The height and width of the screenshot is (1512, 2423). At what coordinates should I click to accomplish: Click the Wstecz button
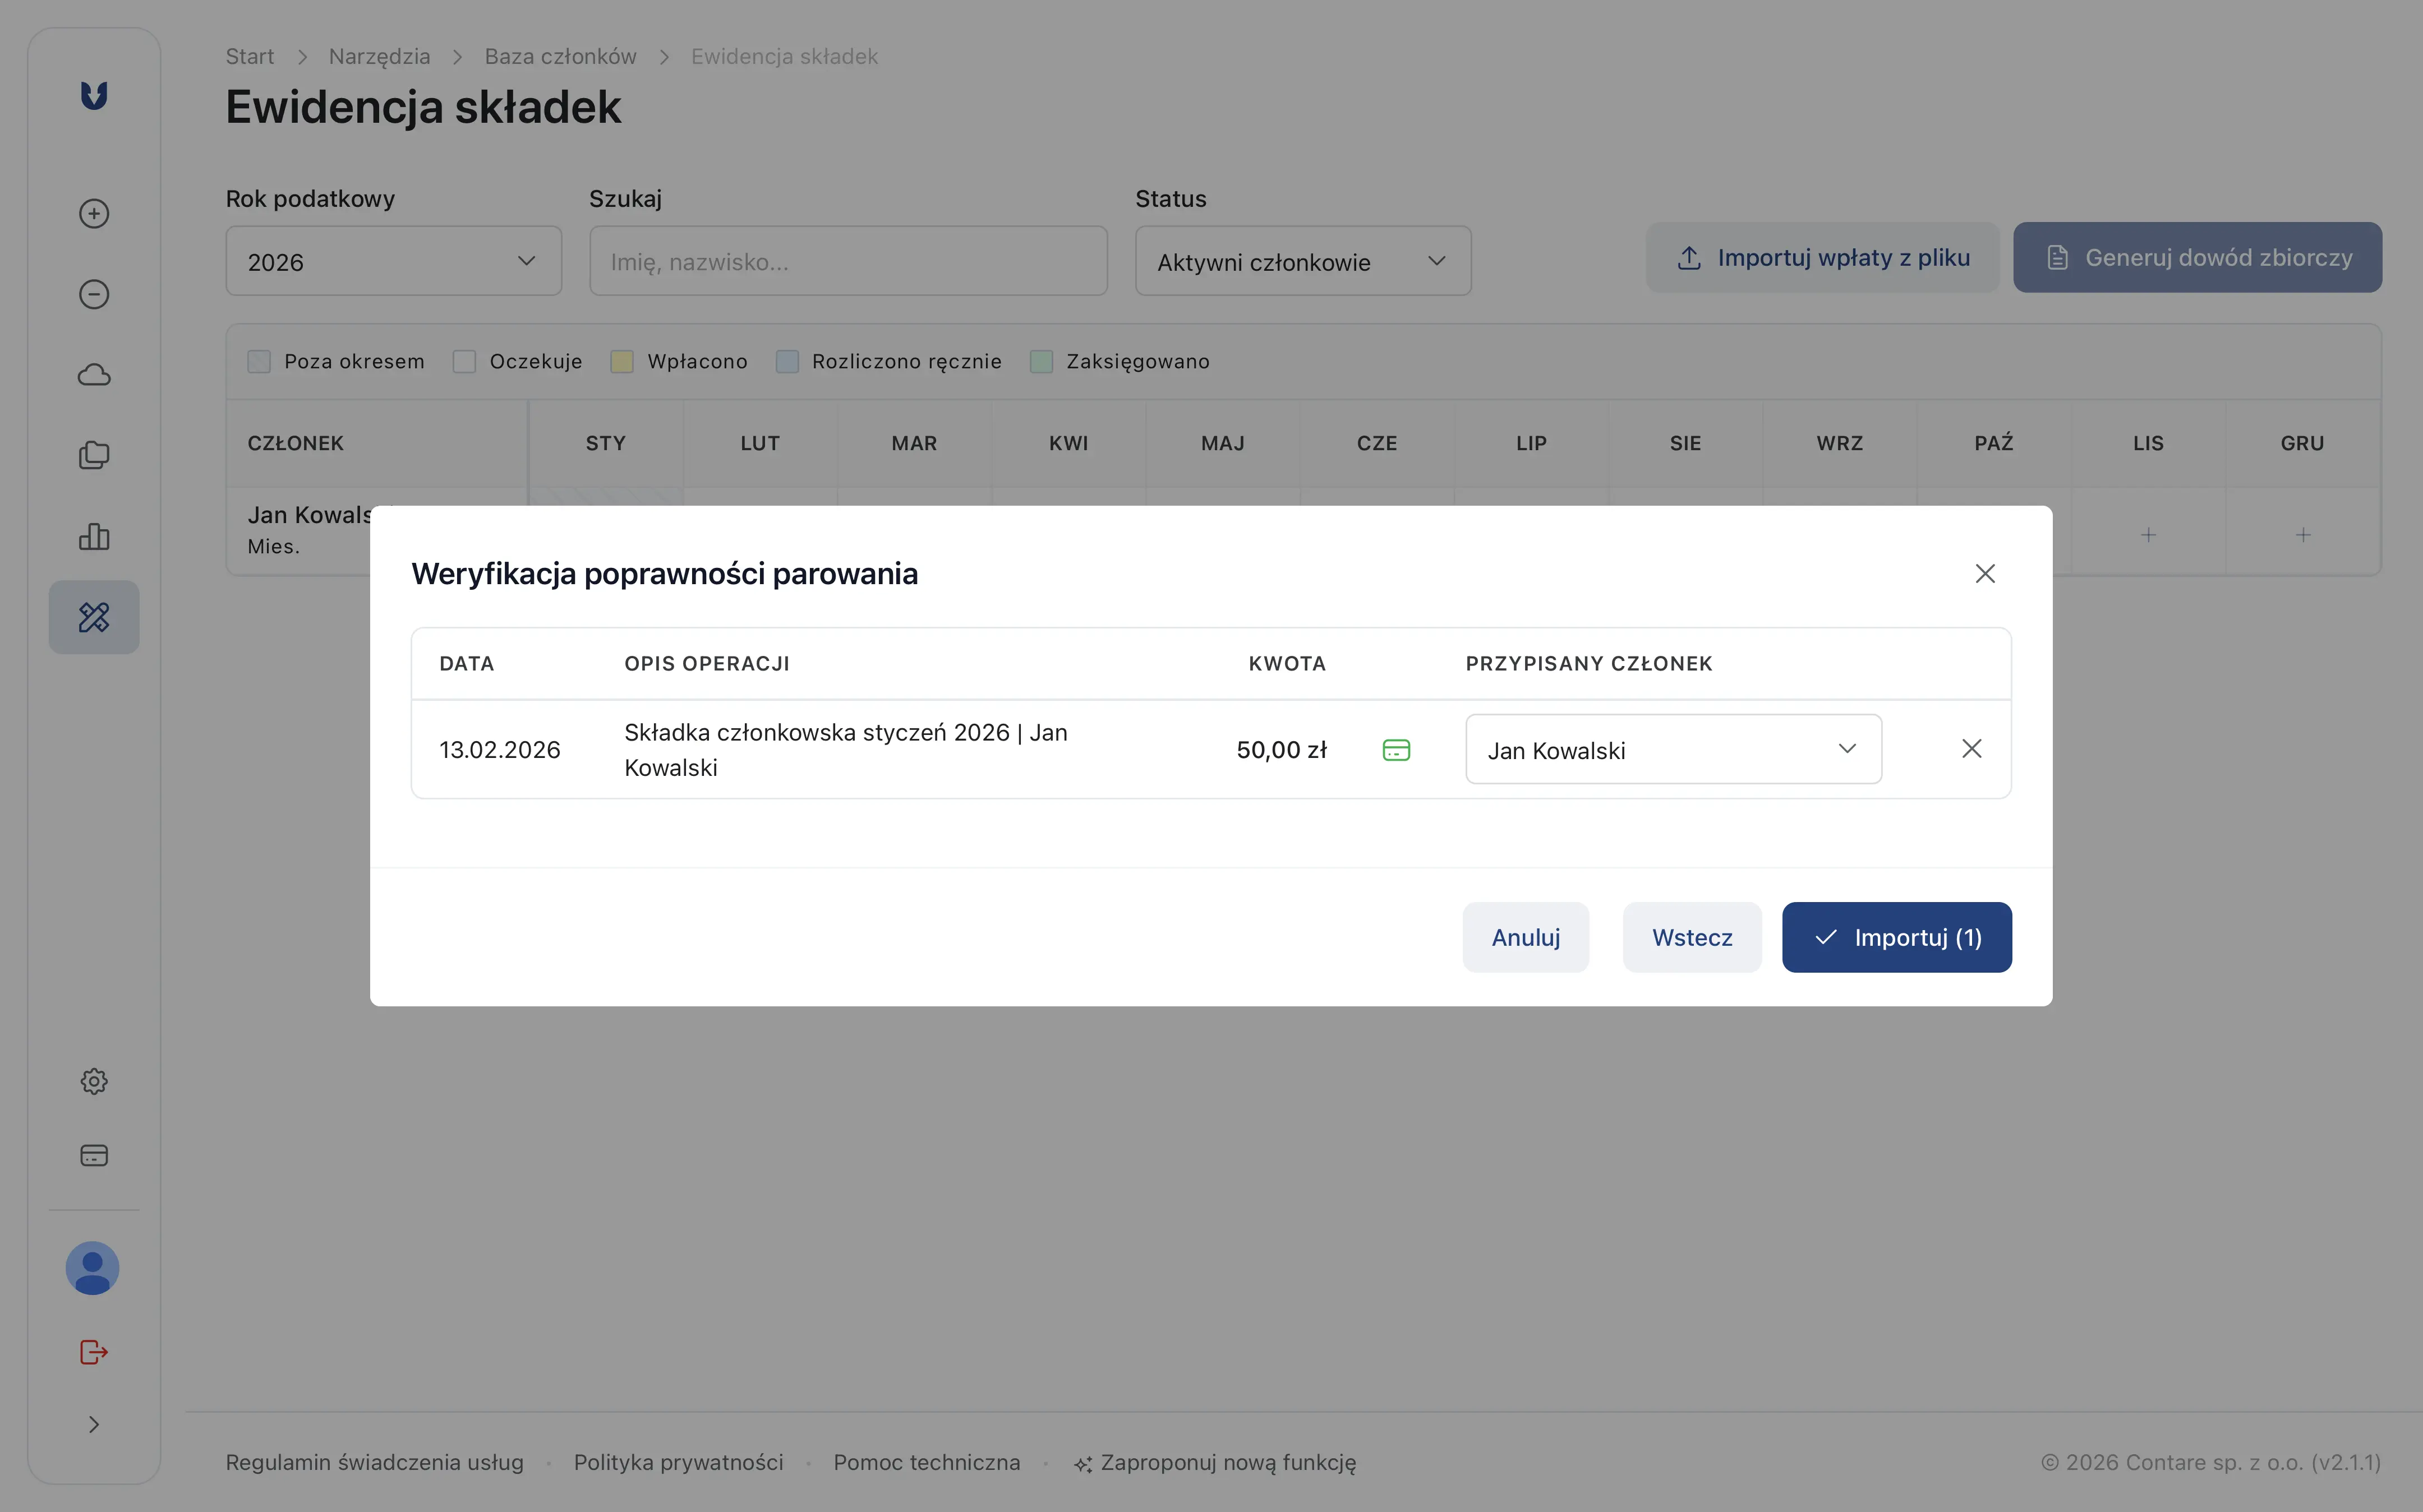point(1692,937)
